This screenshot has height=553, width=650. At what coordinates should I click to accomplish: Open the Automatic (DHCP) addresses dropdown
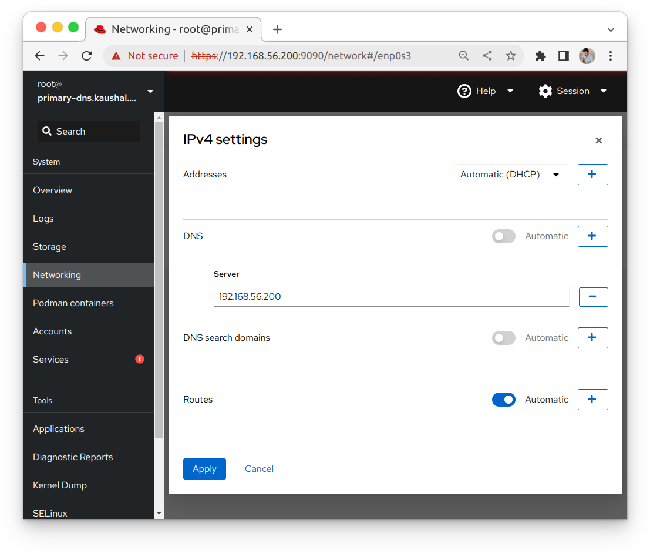click(511, 174)
